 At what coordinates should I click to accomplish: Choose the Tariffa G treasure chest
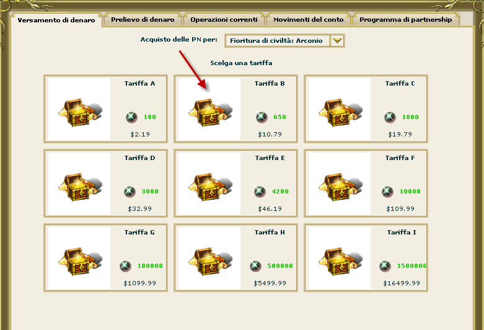pos(80,261)
